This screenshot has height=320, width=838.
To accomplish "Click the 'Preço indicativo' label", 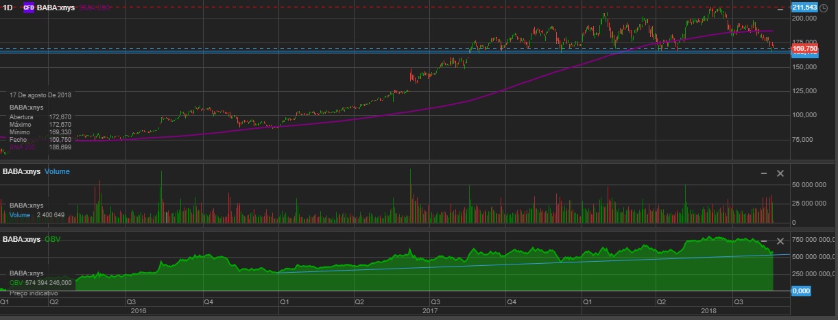I will [x=34, y=293].
